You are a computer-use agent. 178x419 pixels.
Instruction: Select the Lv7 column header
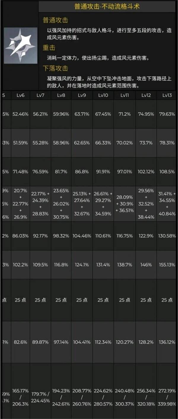(x=40, y=95)
